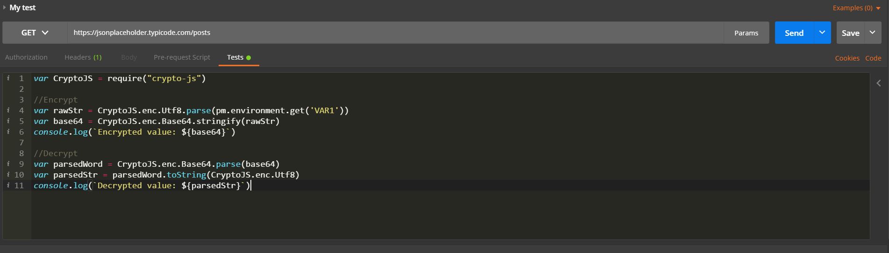The image size is (889, 253).
Task: Switch to the Headers (1) tab
Action: [x=83, y=57]
